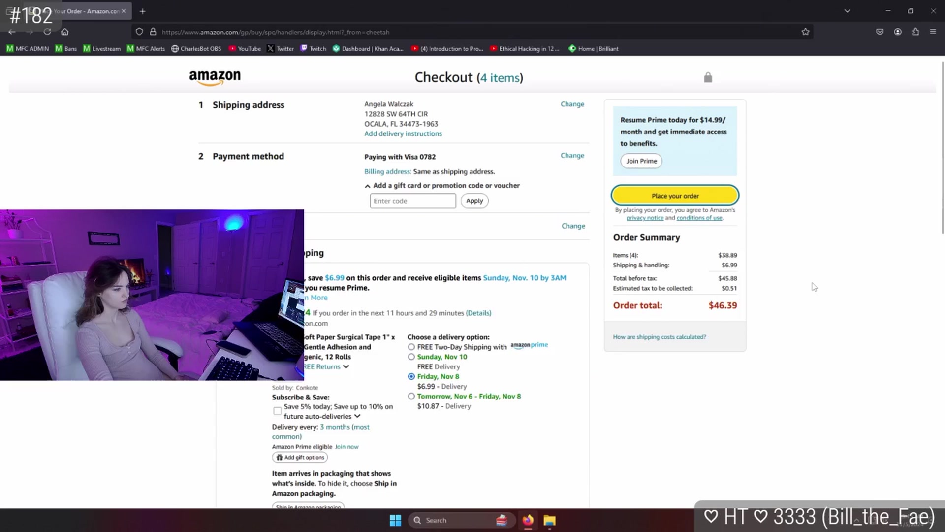945x532 pixels.
Task: Select Friday, Nov 8 delivery option
Action: pyautogui.click(x=411, y=377)
